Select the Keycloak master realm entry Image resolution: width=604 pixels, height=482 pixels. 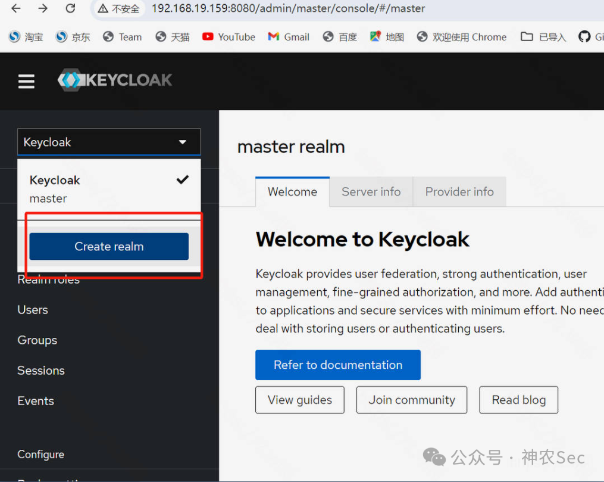click(109, 189)
